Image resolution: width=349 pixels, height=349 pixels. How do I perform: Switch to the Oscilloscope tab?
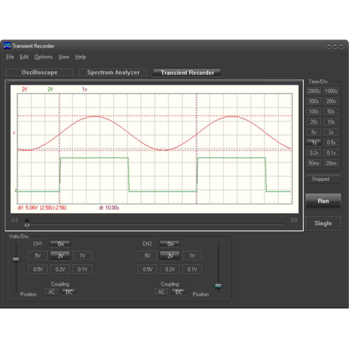[x=39, y=73]
